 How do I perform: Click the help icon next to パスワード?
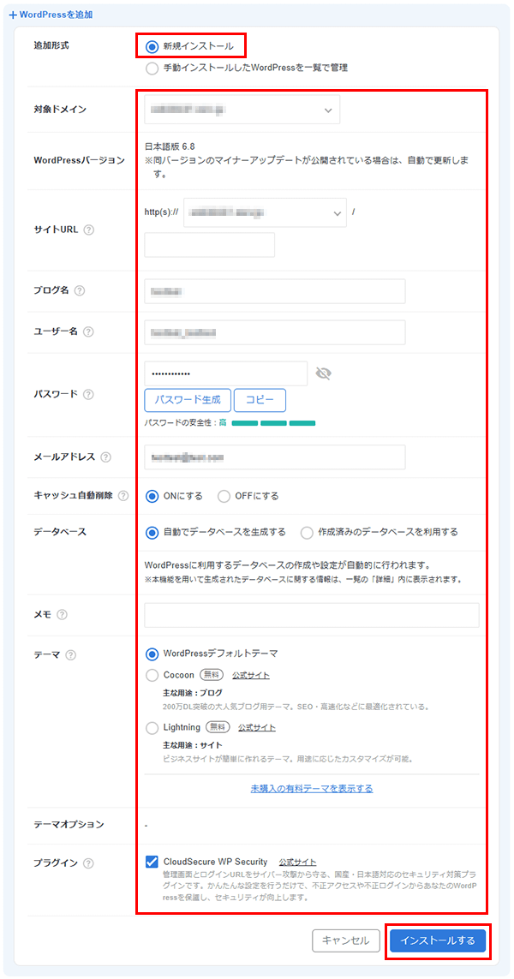click(x=88, y=394)
